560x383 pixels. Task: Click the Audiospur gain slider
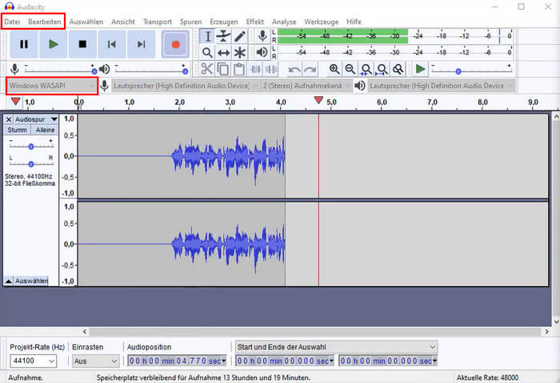[x=31, y=147]
